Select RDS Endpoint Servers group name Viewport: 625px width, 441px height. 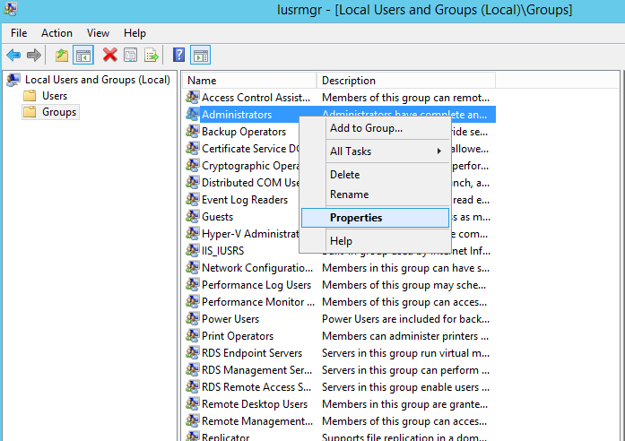click(x=252, y=353)
